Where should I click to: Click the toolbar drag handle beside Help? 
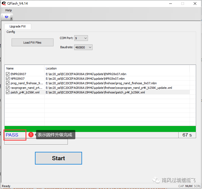tap(2, 10)
